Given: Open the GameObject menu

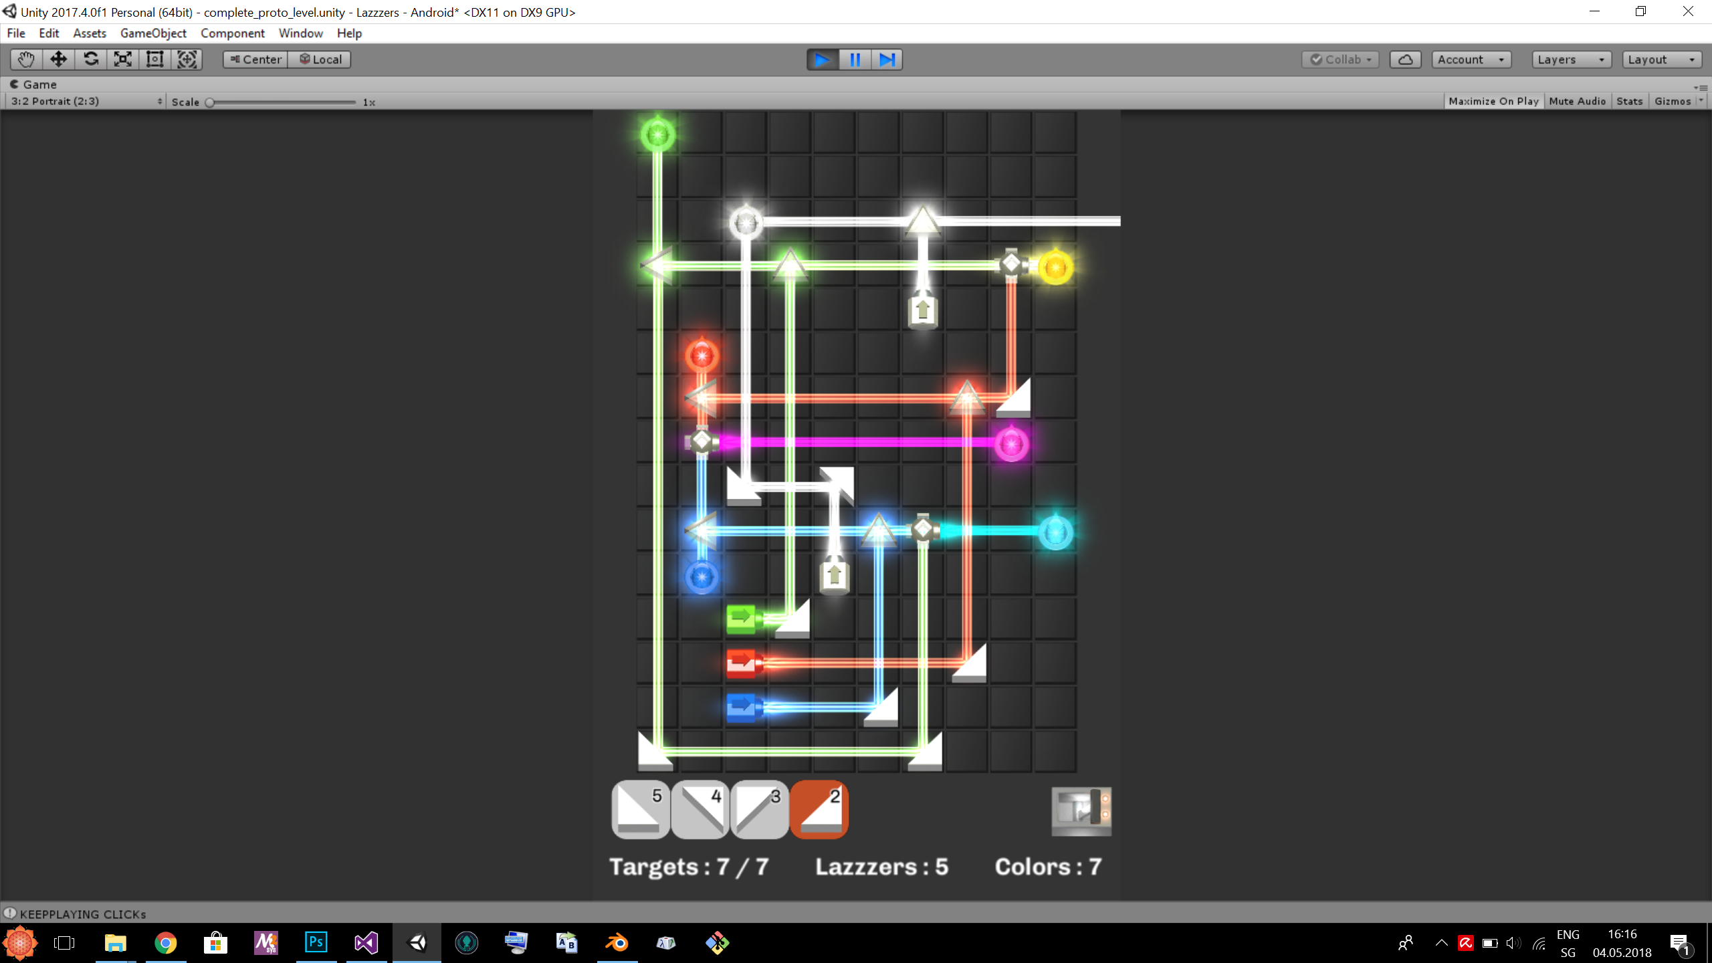Looking at the screenshot, I should tap(153, 33).
